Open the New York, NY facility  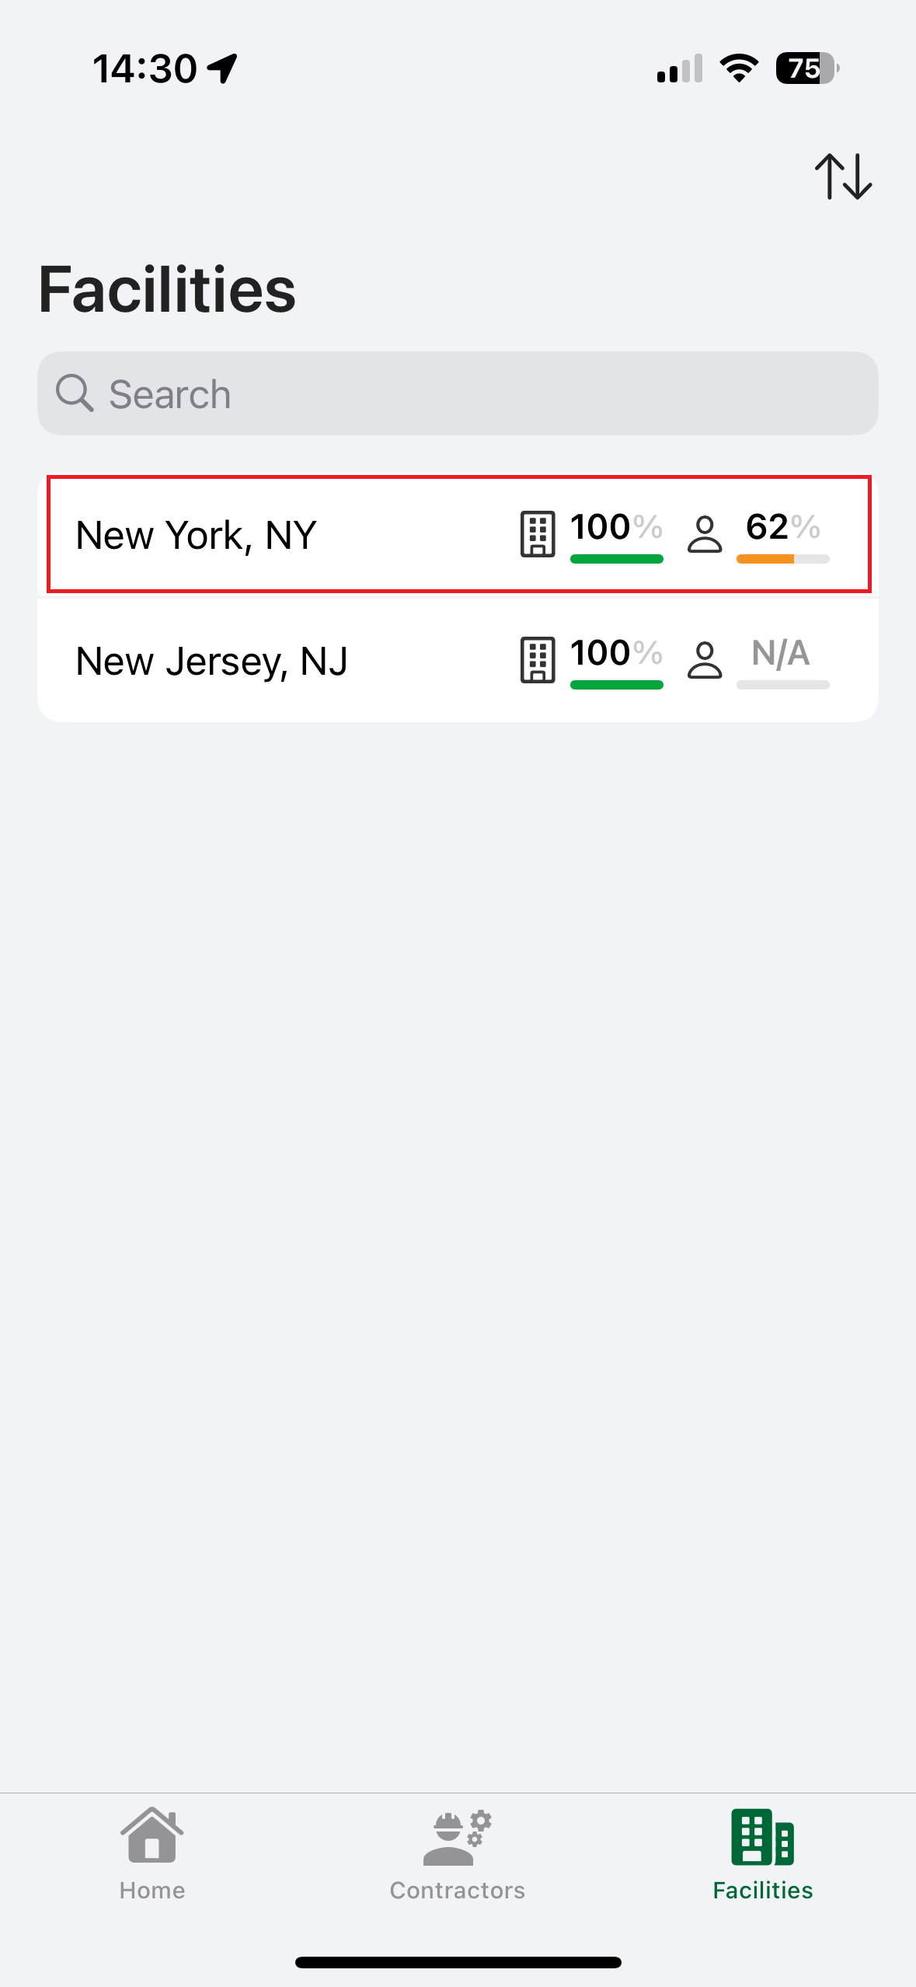point(196,536)
